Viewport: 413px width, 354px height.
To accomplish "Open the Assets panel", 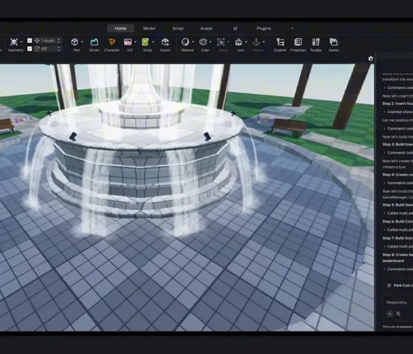I will point(333,42).
